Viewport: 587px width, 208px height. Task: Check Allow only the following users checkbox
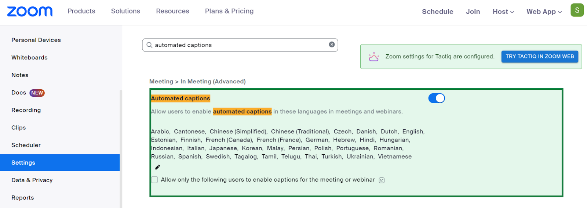(154, 180)
